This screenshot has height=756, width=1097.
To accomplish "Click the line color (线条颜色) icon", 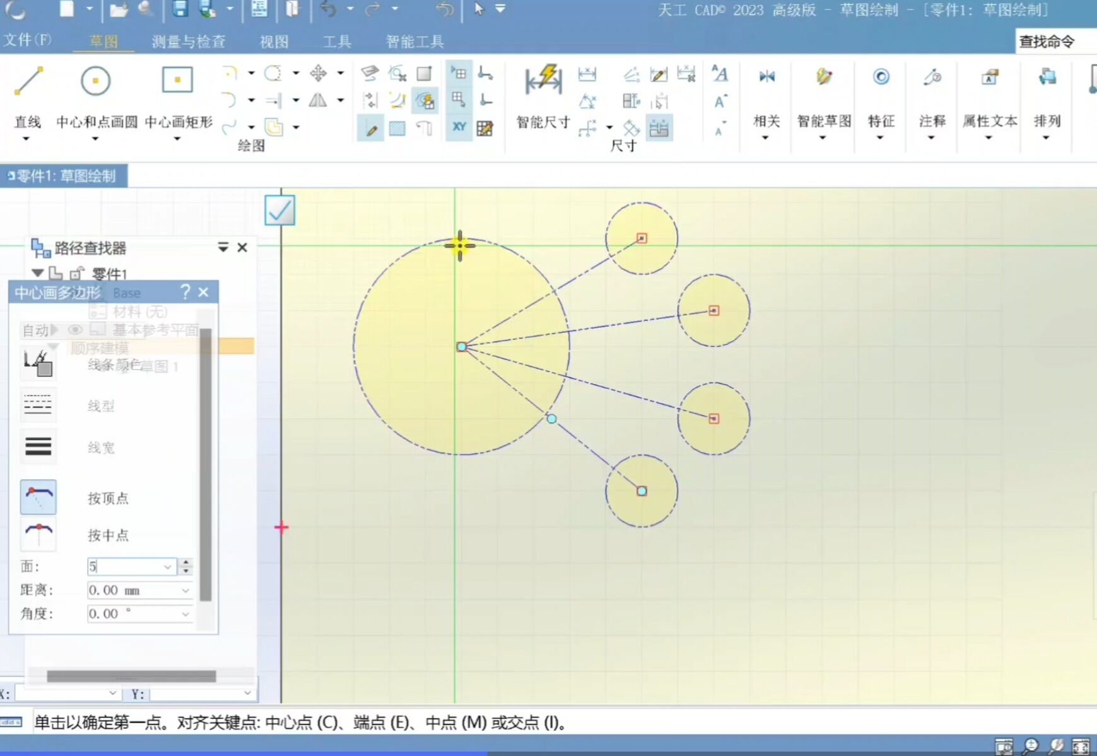I will pyautogui.click(x=38, y=363).
